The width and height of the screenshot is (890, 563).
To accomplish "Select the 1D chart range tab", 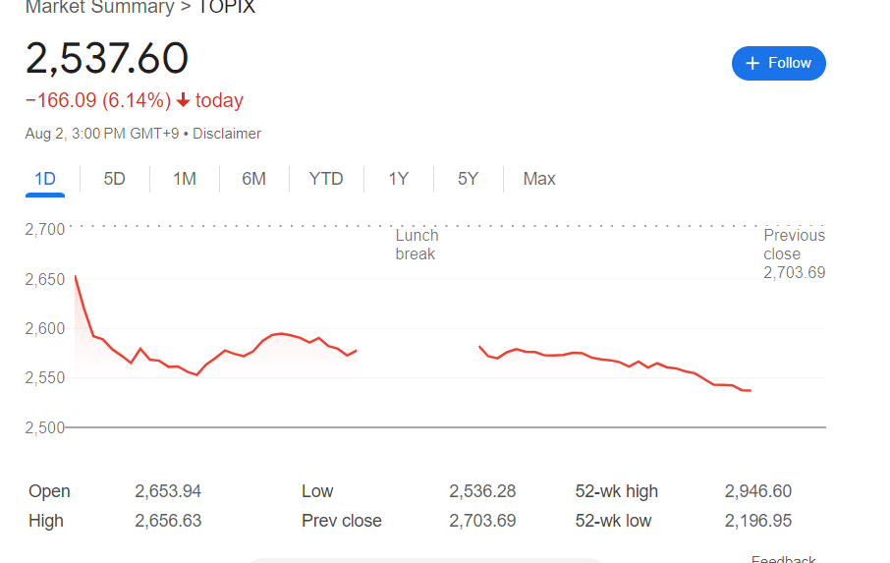I will click(x=45, y=179).
